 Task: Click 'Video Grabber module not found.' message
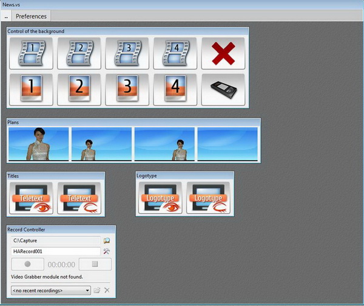point(47,277)
